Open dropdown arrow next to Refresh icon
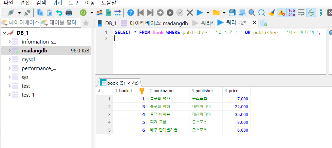 pyautogui.click(x=91, y=13)
